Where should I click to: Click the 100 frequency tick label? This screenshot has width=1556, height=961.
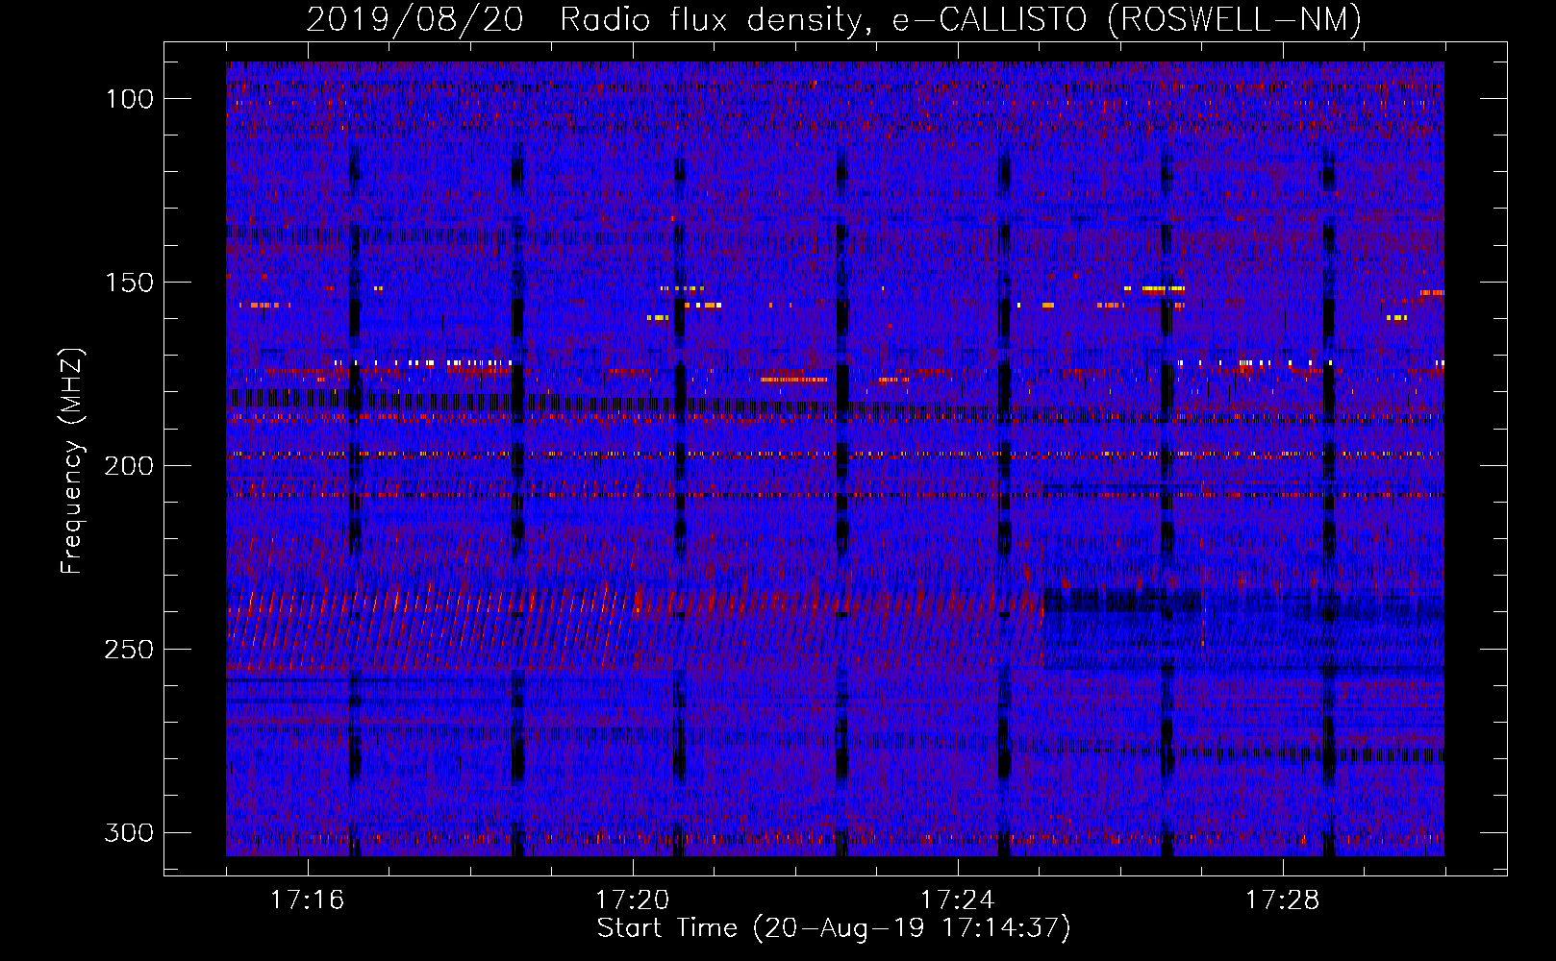130,99
